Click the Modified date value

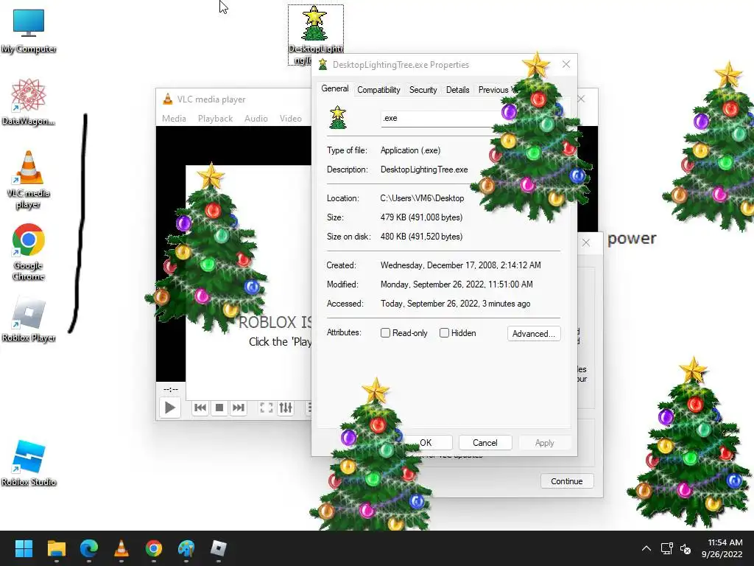[x=457, y=284]
